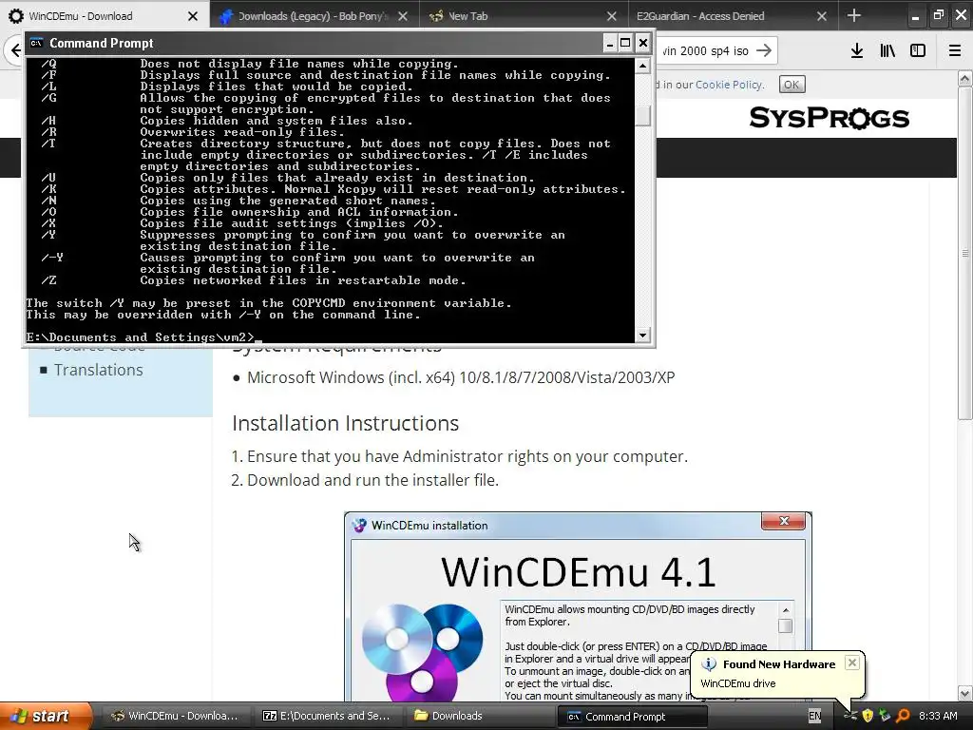This screenshot has width=973, height=730.
Task: Open the browser downloads arrow icon
Action: 856,51
